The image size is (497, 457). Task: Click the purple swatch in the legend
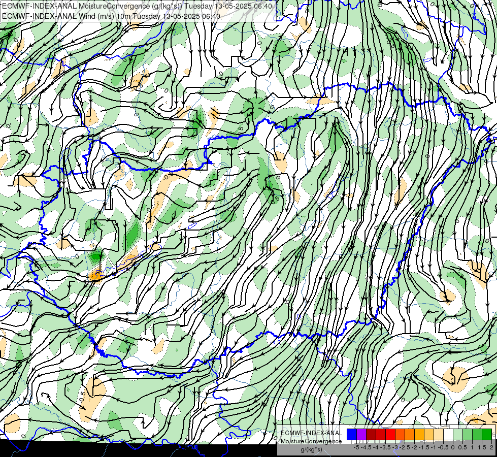pos(361,435)
